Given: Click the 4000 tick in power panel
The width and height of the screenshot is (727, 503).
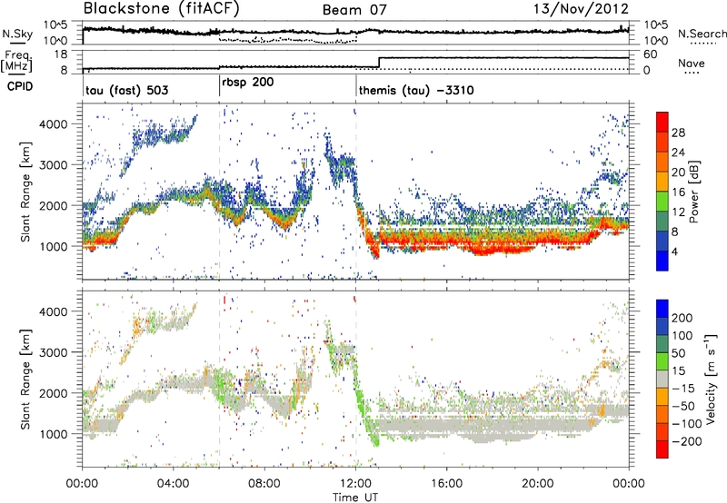Looking at the screenshot, I should pyautogui.click(x=53, y=124).
